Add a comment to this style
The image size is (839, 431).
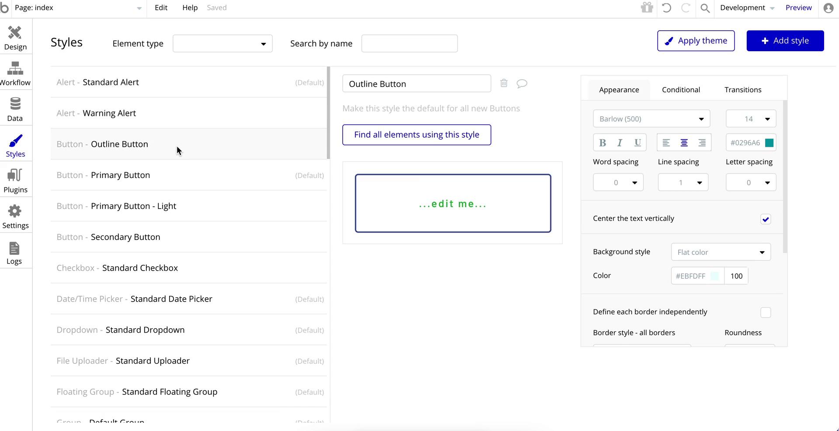coord(522,83)
